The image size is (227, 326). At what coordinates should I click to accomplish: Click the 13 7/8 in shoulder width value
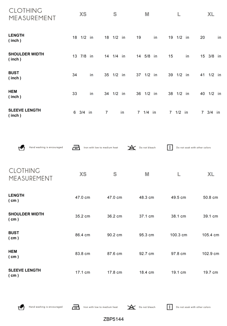point(83,56)
